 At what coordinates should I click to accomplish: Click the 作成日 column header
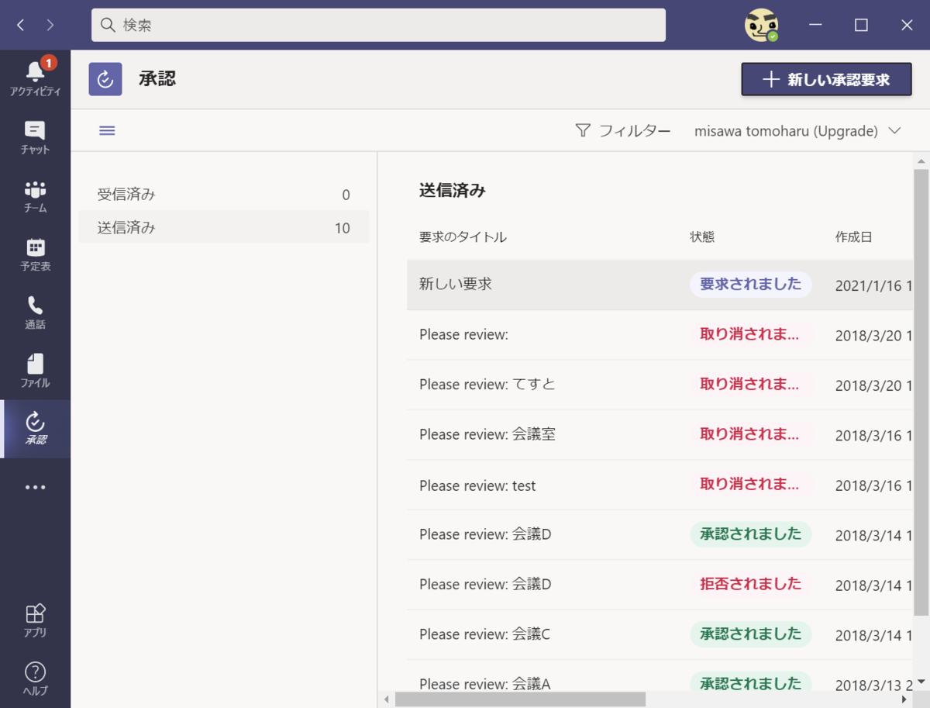pos(854,237)
